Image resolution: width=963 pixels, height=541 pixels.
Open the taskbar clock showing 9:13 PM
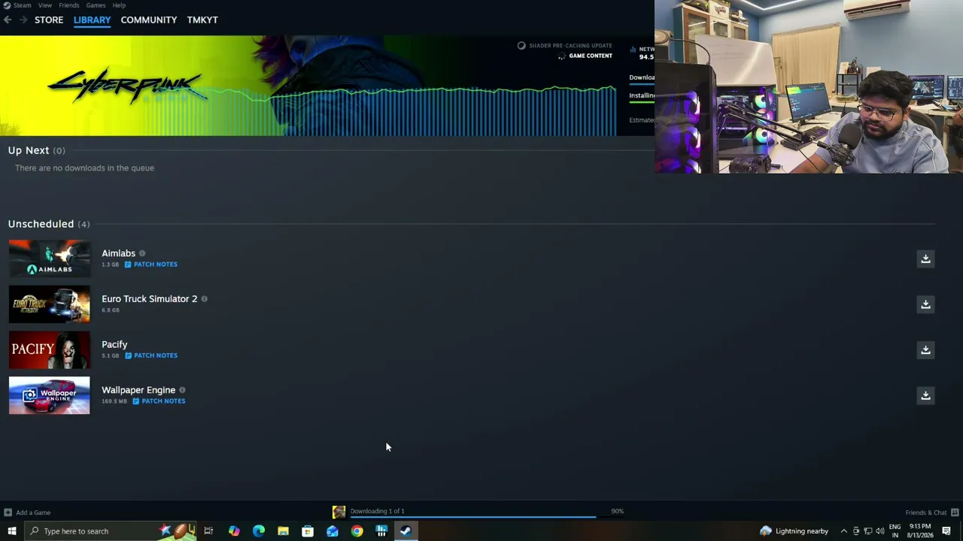(920, 531)
